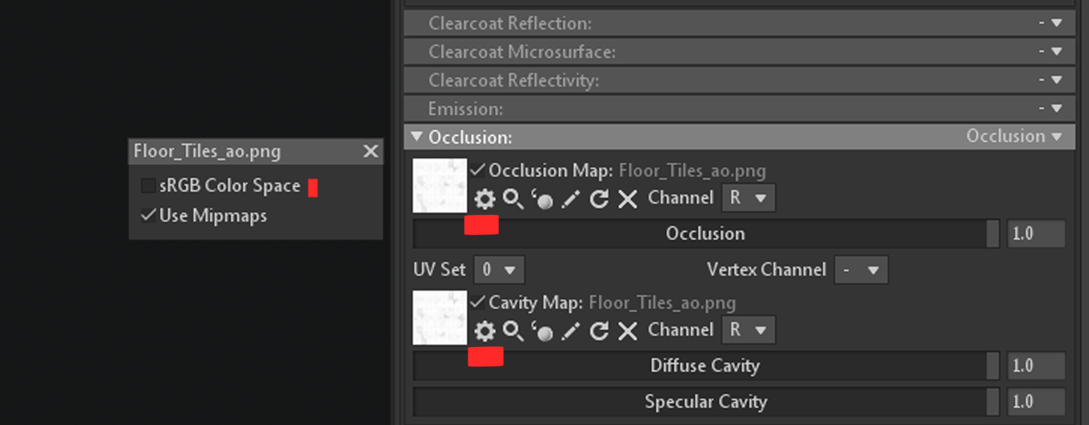
Task: Remove the Occlusion Map with the X icon
Action: pos(627,198)
